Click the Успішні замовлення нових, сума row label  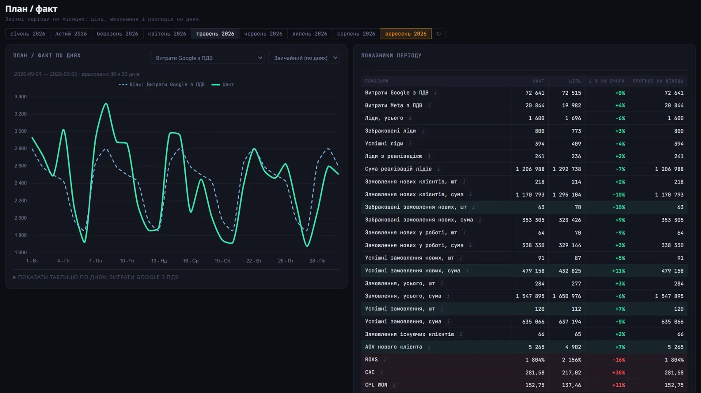[412, 271]
